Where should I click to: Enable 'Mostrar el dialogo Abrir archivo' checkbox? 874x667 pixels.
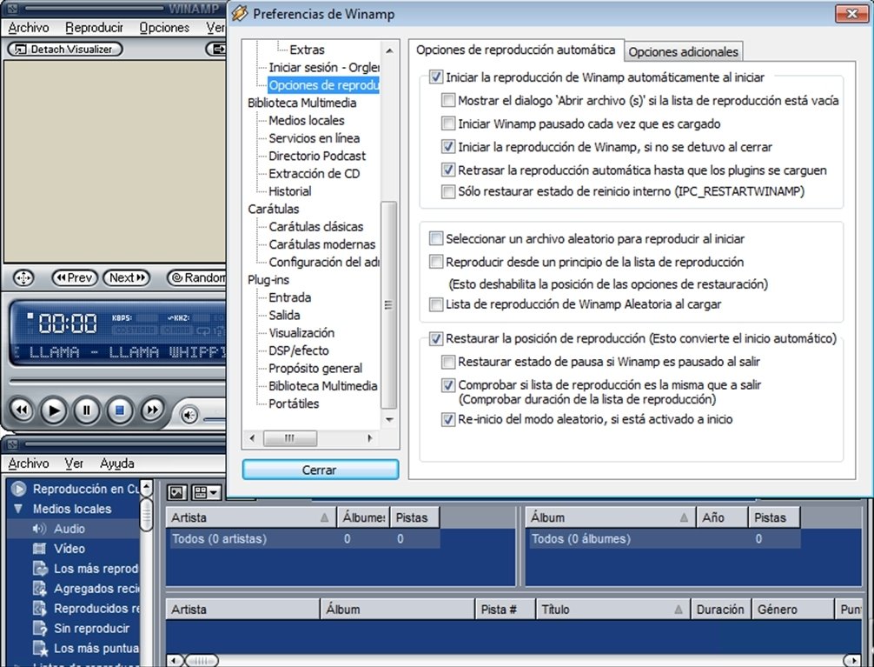tap(448, 101)
